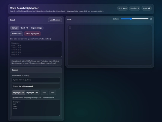Click the Word to find input field

pos(36,80)
